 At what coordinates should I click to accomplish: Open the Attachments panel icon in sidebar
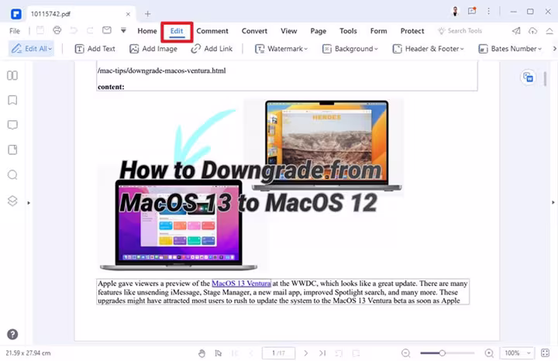click(12, 150)
